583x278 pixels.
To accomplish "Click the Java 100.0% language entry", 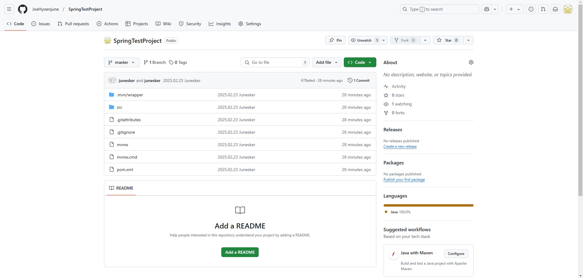I will [398, 212].
